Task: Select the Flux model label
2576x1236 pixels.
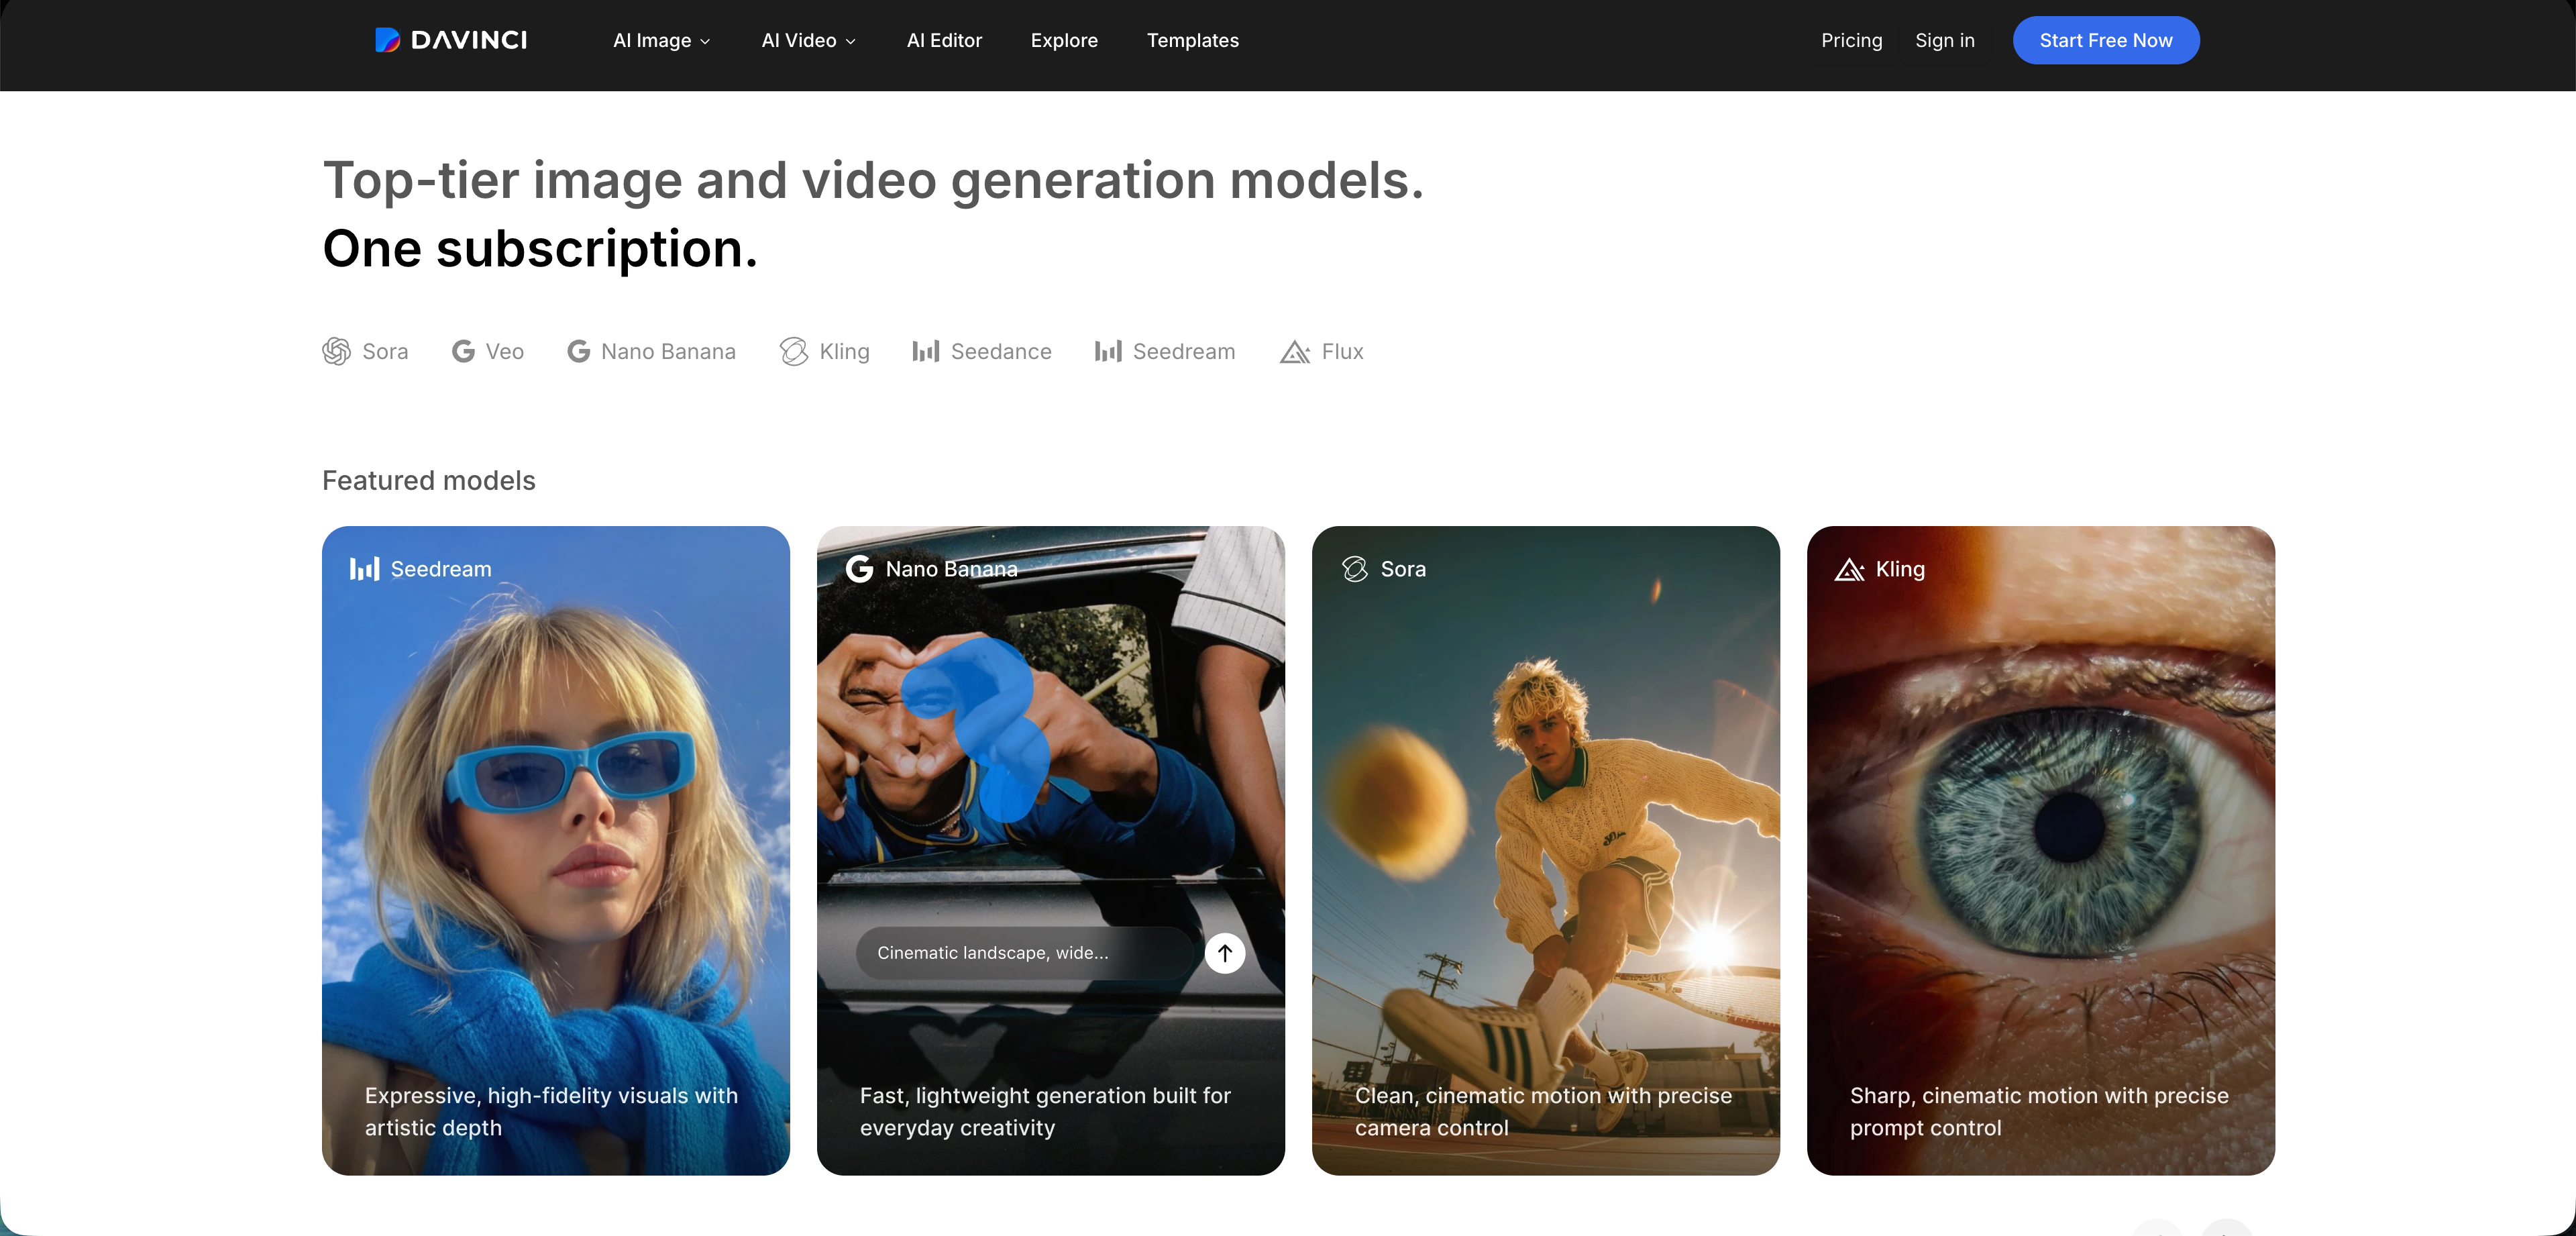Action: tap(1342, 352)
